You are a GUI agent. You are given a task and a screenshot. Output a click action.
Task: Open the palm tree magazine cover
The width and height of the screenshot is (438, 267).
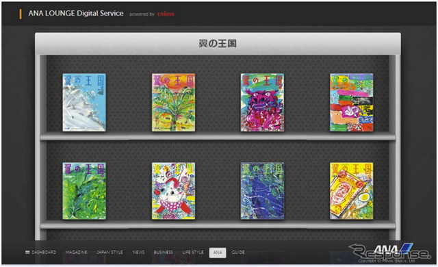click(173, 102)
